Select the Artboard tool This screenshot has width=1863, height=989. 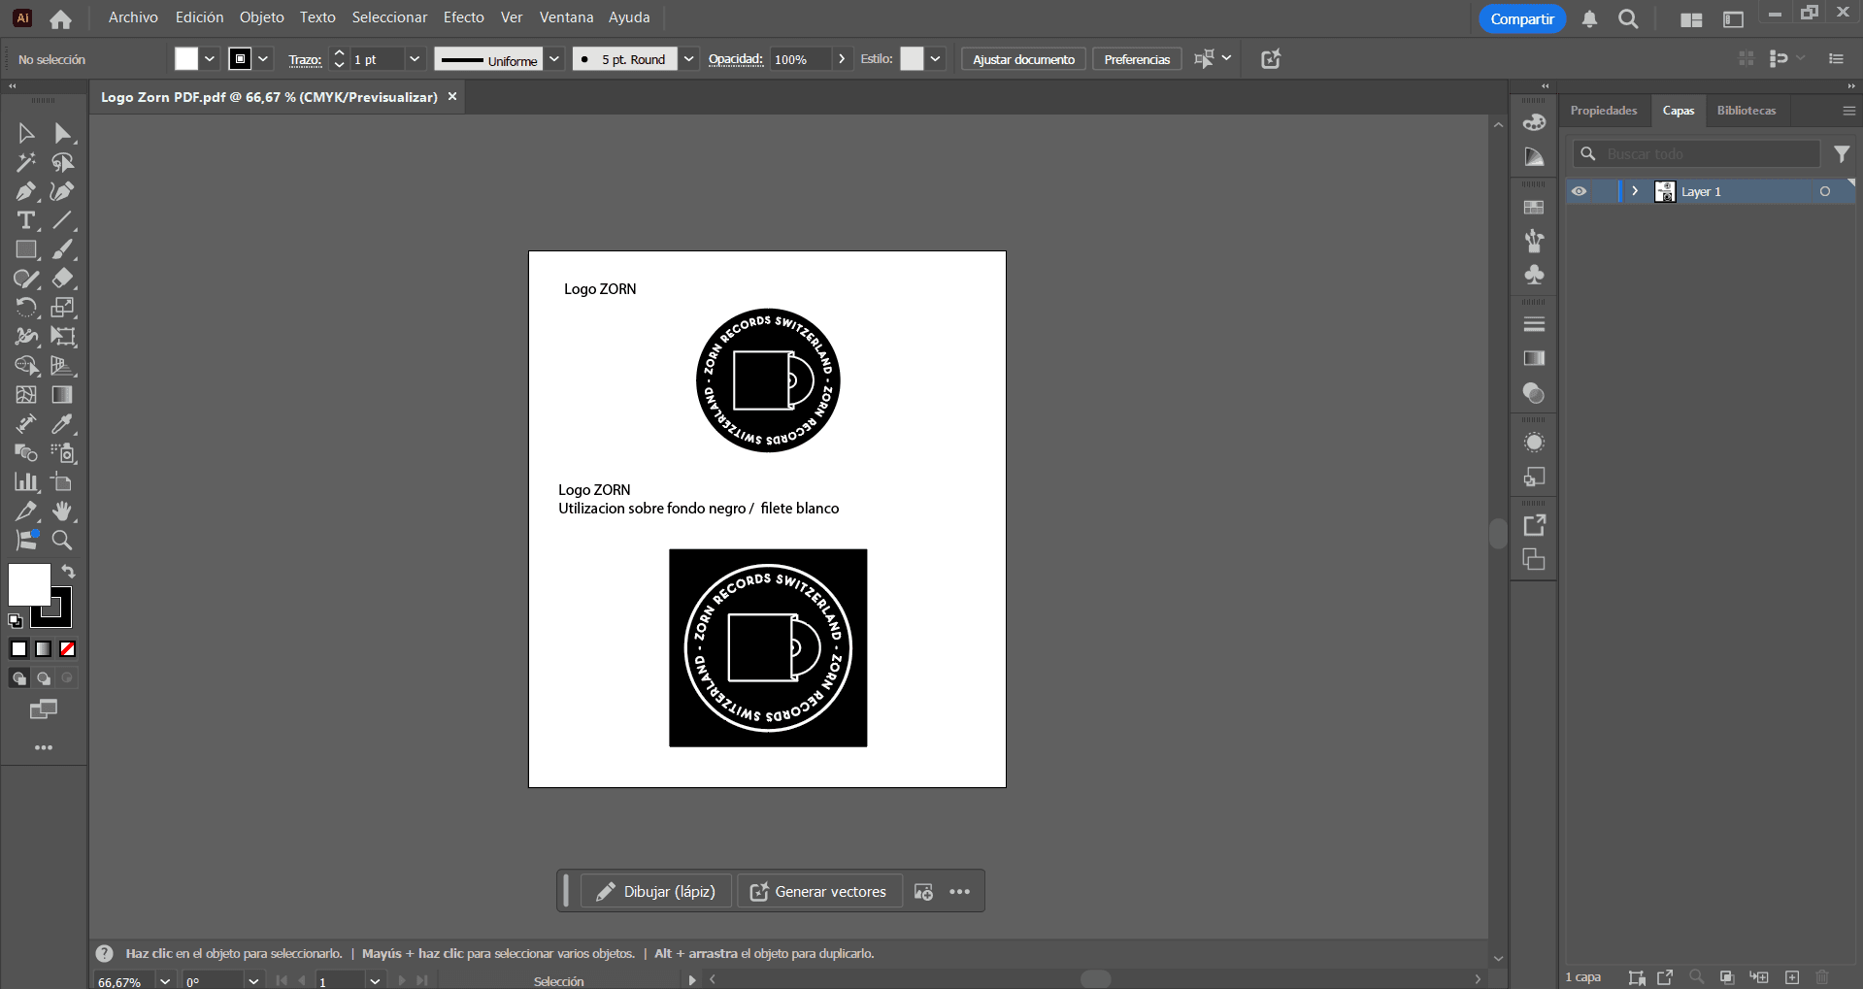click(x=63, y=482)
